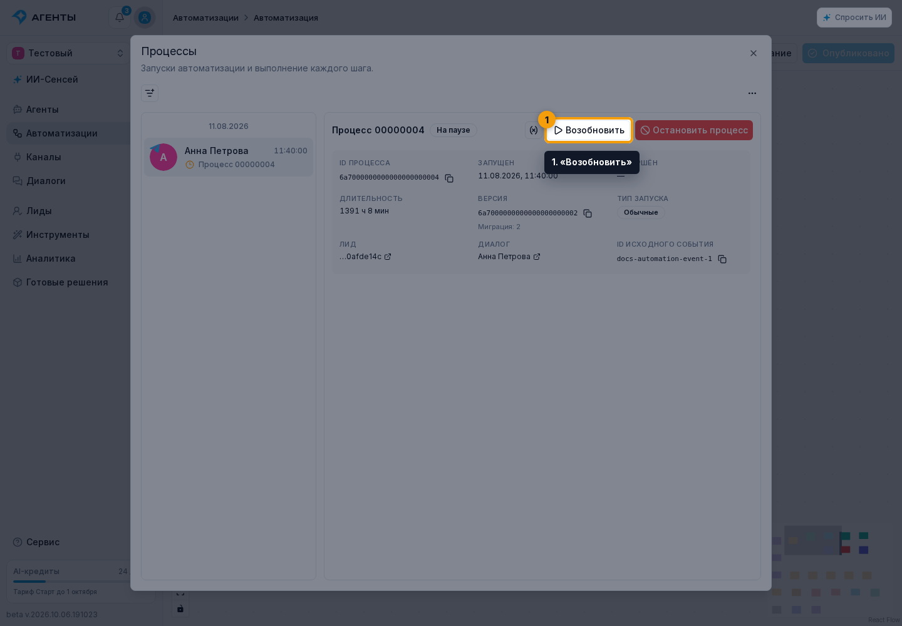
Task: Open the user profile avatar icon
Action: (145, 18)
